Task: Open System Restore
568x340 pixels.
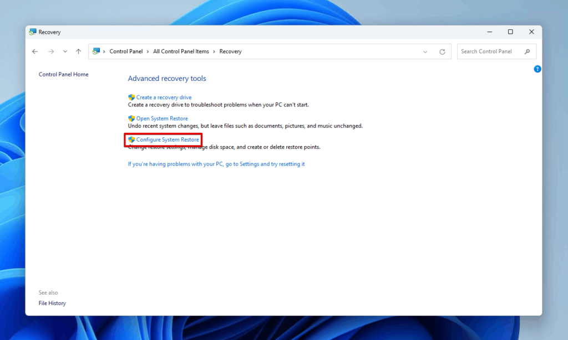Action: pos(161,118)
